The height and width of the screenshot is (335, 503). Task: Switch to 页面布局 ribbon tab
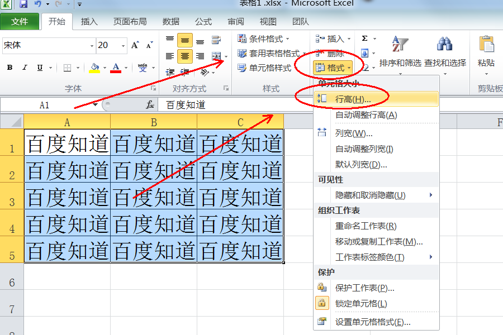click(x=130, y=21)
